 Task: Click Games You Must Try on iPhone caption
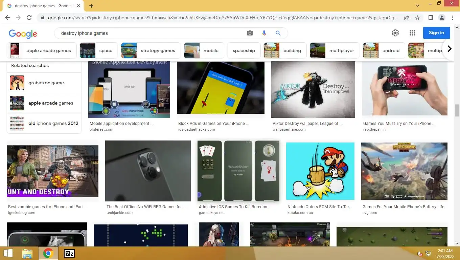[399, 124]
